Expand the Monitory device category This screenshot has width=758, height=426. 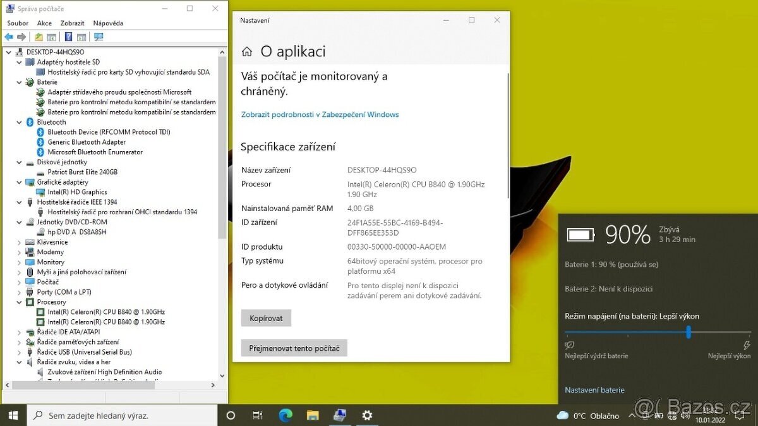pos(19,262)
